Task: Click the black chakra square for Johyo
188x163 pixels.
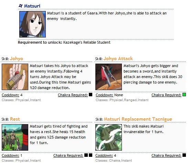Action: (91, 95)
